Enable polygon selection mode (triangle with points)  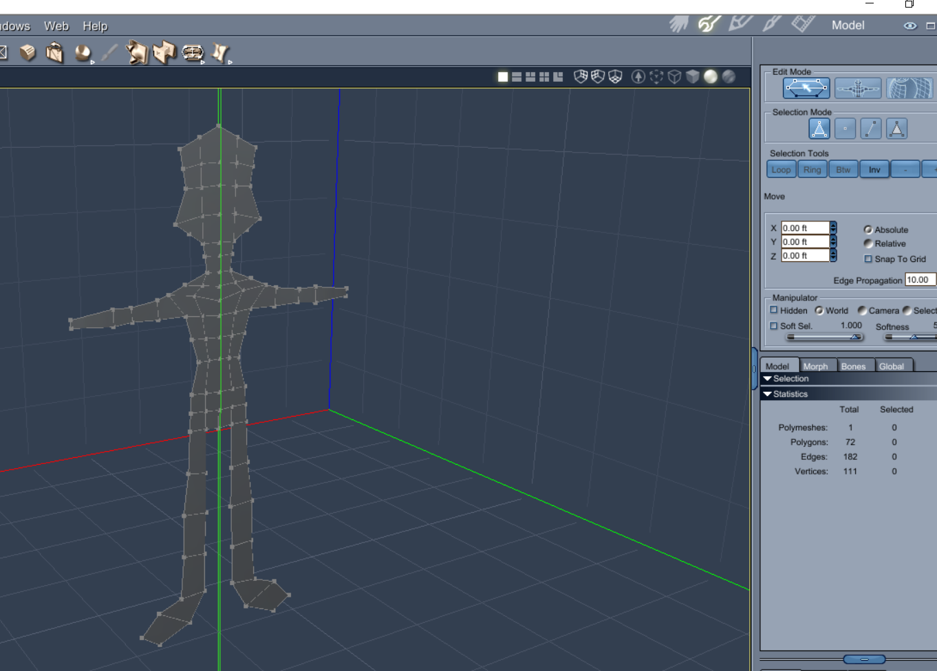tap(819, 129)
